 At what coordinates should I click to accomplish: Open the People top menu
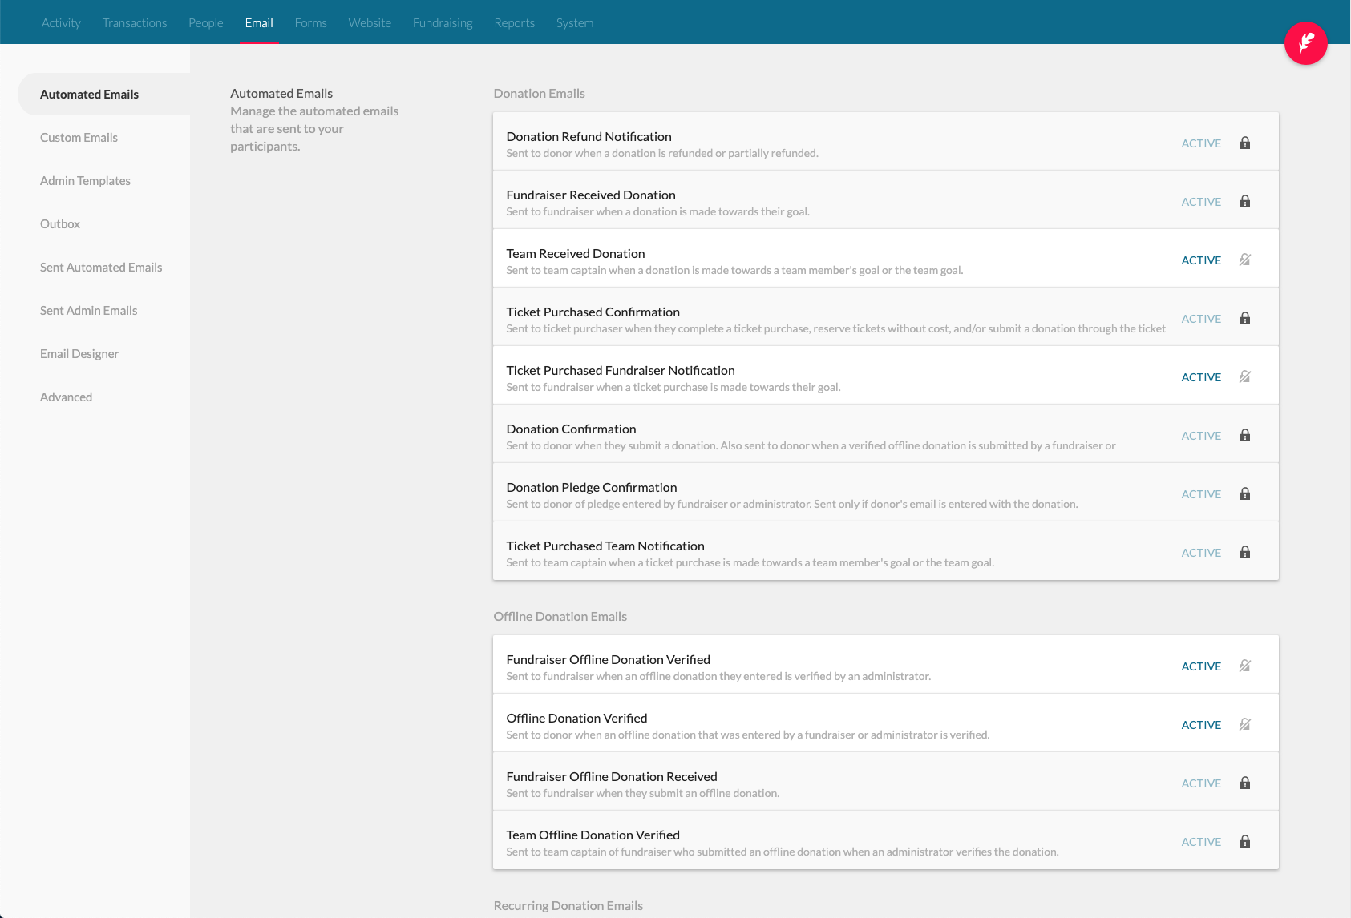pos(206,23)
